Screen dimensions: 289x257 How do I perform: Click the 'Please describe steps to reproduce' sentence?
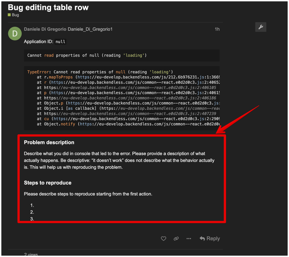click(x=88, y=194)
